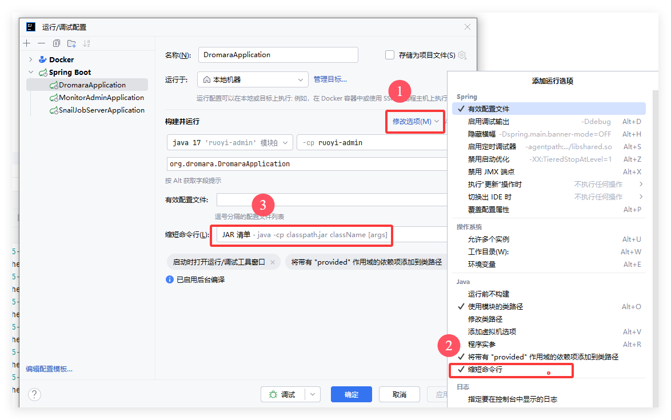The width and height of the screenshot is (671, 420).
Task: Choose 环境变量 in the options menu
Action: 482,265
